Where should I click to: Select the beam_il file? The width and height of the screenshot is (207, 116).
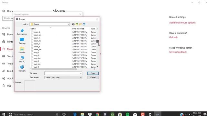[37, 32]
